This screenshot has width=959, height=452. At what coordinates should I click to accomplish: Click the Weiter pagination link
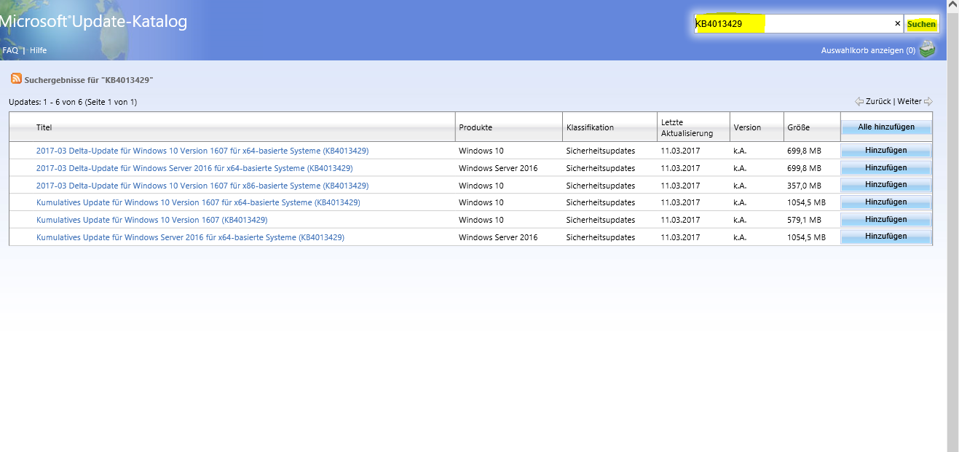click(909, 102)
